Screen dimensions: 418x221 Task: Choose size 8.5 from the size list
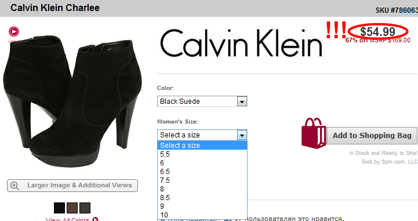tap(202, 198)
